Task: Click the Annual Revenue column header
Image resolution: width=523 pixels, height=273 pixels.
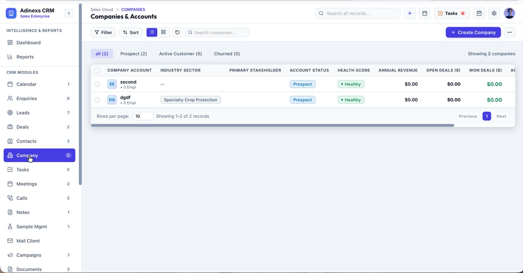Action: [398, 70]
